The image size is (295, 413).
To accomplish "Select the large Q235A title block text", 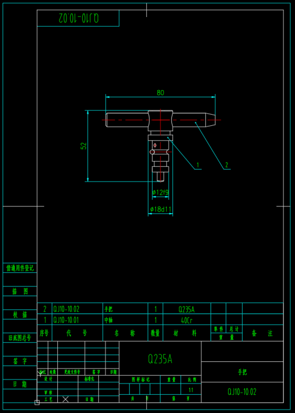I will (160, 359).
